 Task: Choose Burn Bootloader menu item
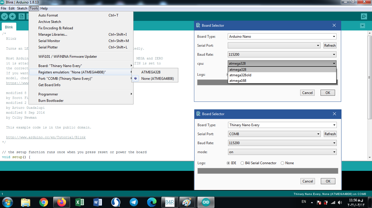(x=81, y=101)
